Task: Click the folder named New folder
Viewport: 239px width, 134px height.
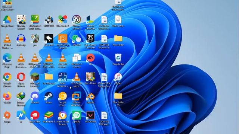Action: click(118, 38)
